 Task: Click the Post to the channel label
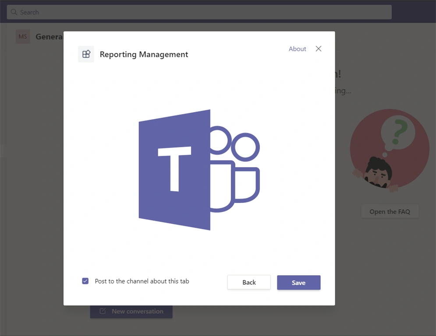pos(142,281)
